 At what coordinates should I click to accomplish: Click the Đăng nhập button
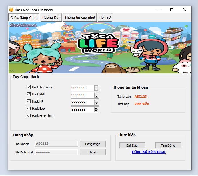point(93,144)
